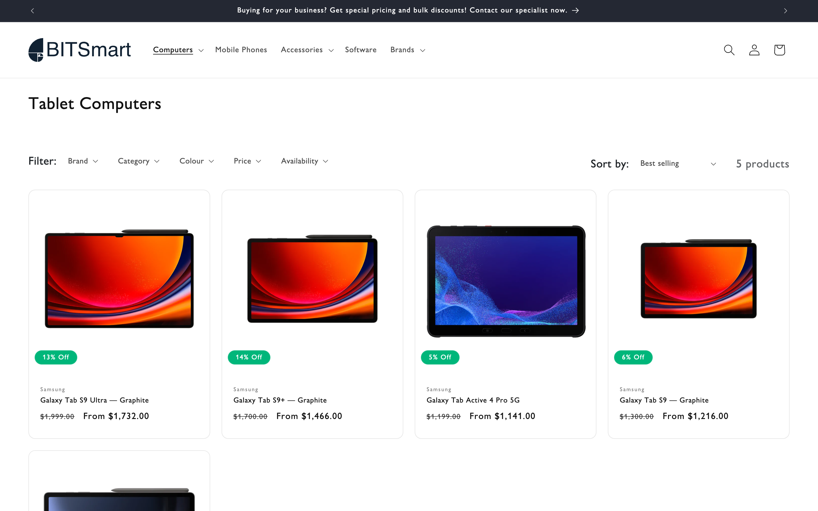The image size is (818, 511).
Task: Click Galaxy Tab Active 4 Pro 5G image
Action: click(506, 280)
